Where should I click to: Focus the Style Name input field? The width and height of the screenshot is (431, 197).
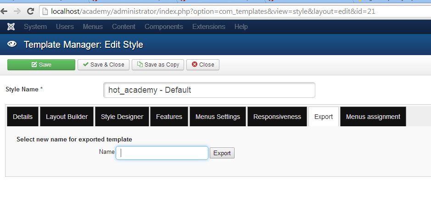point(209,90)
